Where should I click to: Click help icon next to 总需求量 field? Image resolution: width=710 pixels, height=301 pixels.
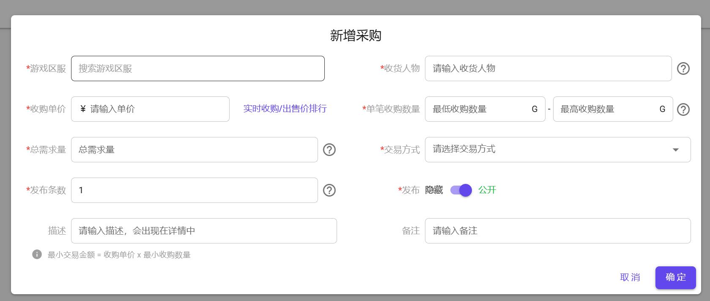click(329, 150)
